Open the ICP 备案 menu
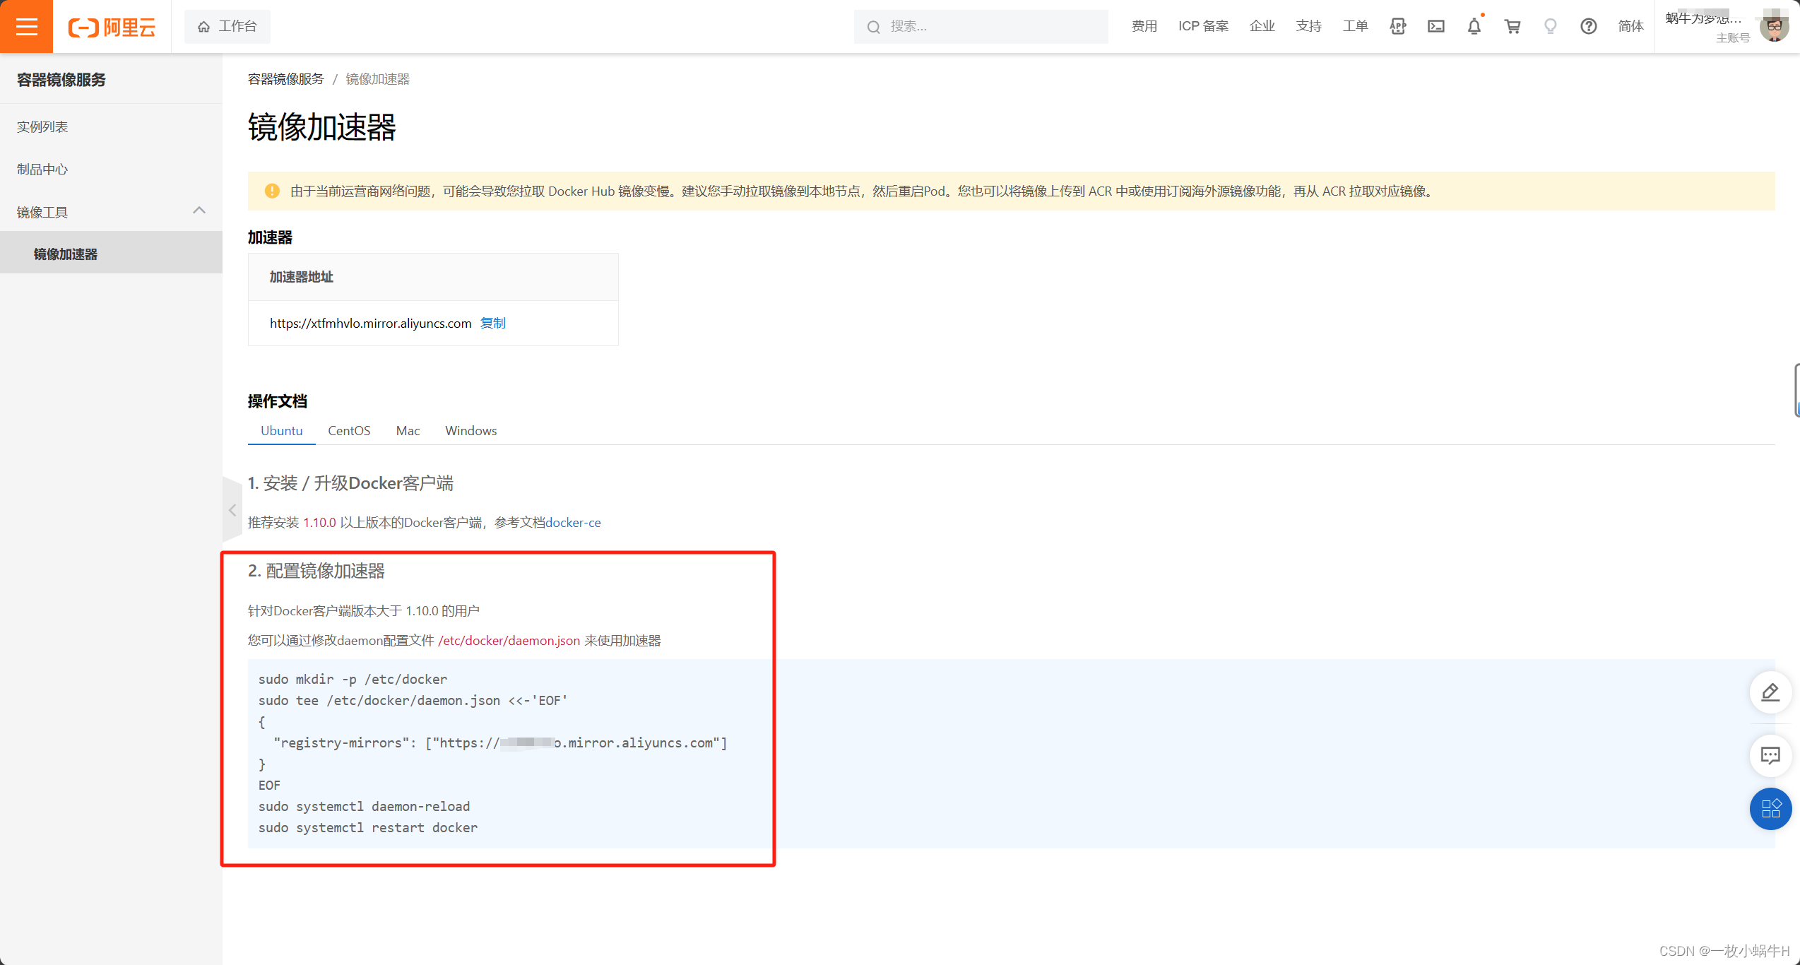 pos(1203,26)
